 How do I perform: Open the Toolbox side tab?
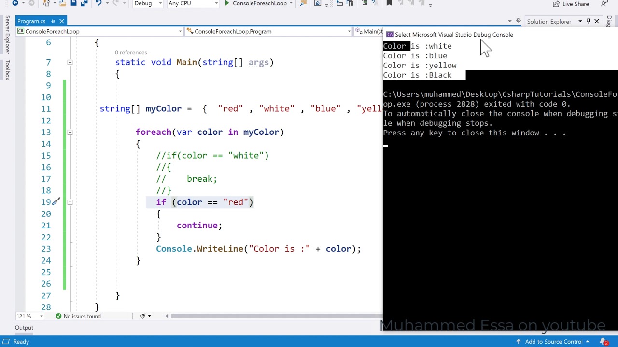click(7, 70)
